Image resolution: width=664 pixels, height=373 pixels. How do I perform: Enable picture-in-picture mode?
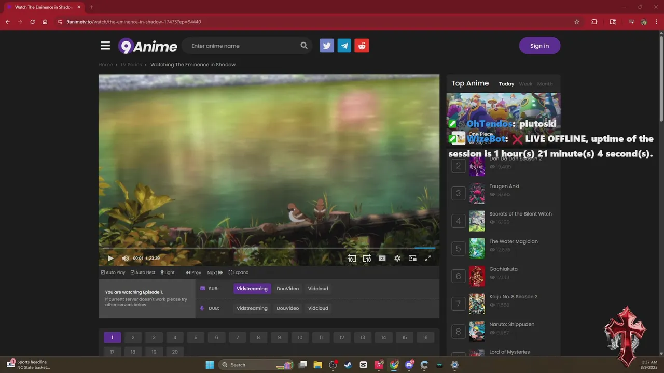412,258
